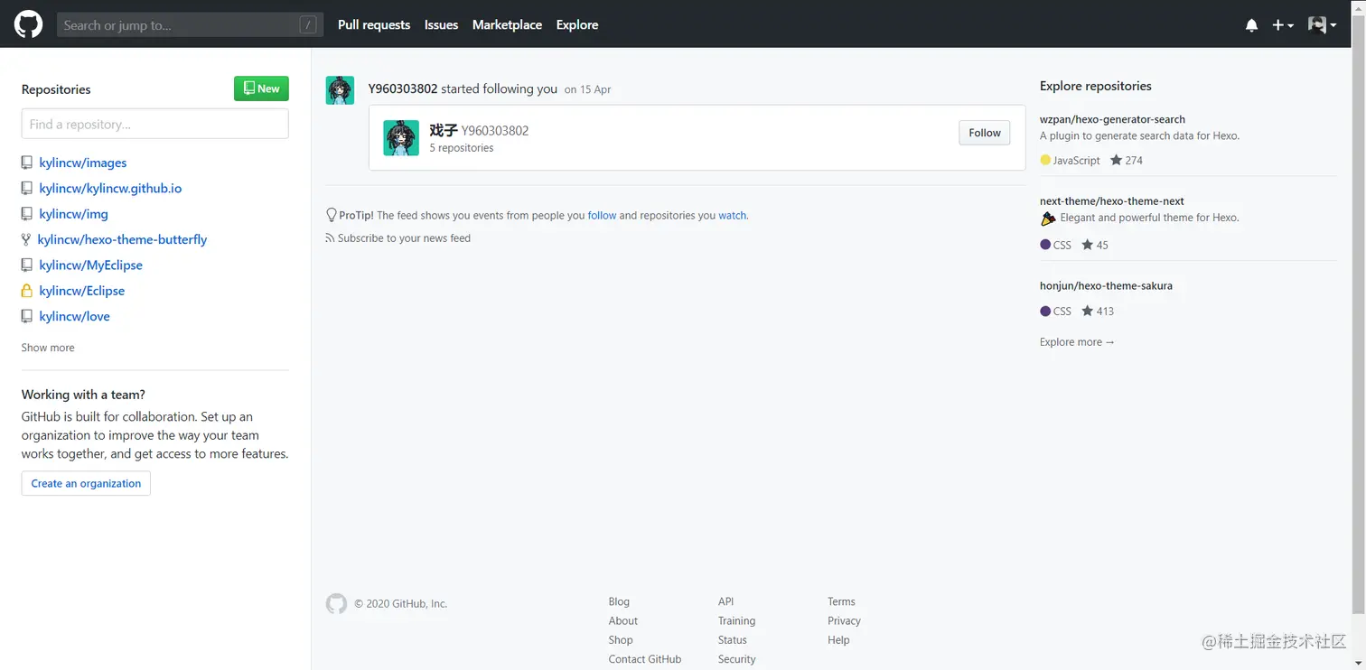Screen dimensions: 1366x670
Task: Click the fork icon beside kylincw/hexo-theme-butterfly
Action: [x=26, y=240]
